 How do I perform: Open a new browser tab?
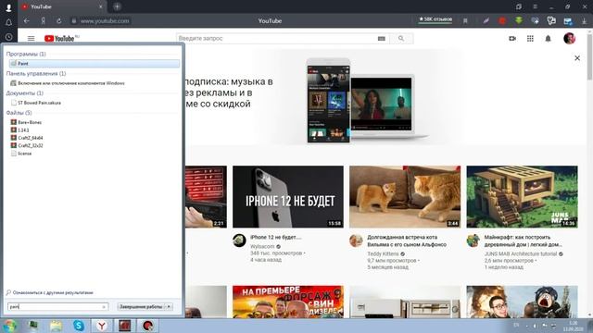(x=117, y=6)
